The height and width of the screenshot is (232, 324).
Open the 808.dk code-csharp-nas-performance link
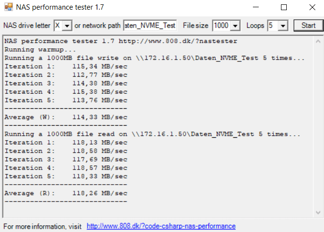click(161, 226)
